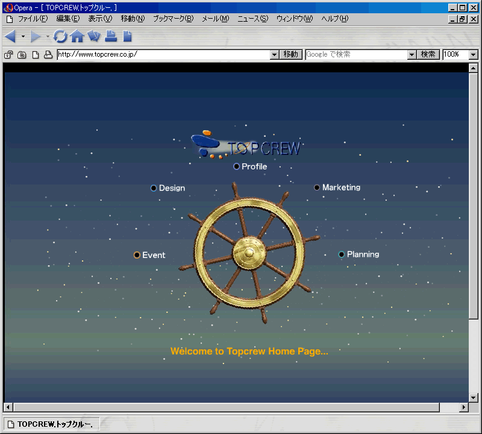Reload the page with the circular arrows icon
The height and width of the screenshot is (434, 482).
[60, 36]
